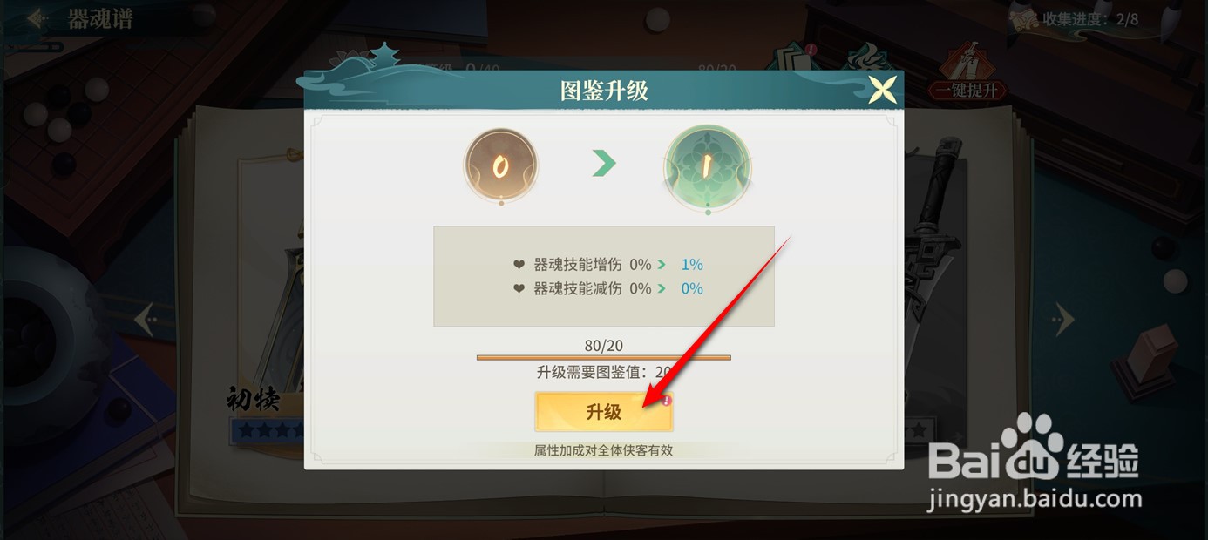Image resolution: width=1208 pixels, height=540 pixels.
Task: Close the 图鉴升级 dialog
Action: point(882,90)
